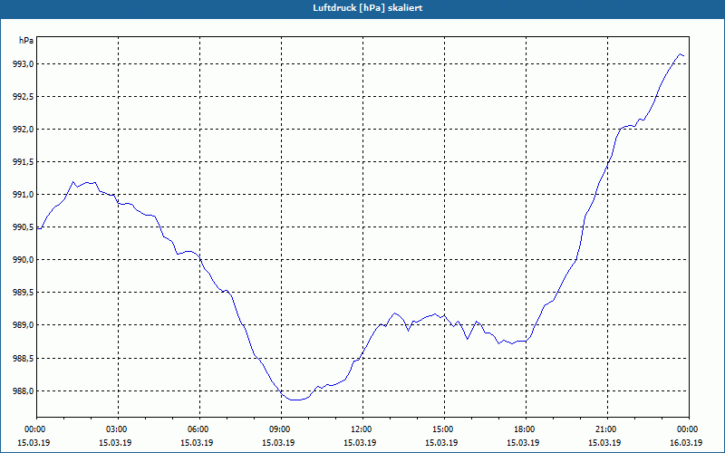This screenshot has width=725, height=453.
Task: Click the pressure curve minimum near 09:30
Action: click(295, 400)
